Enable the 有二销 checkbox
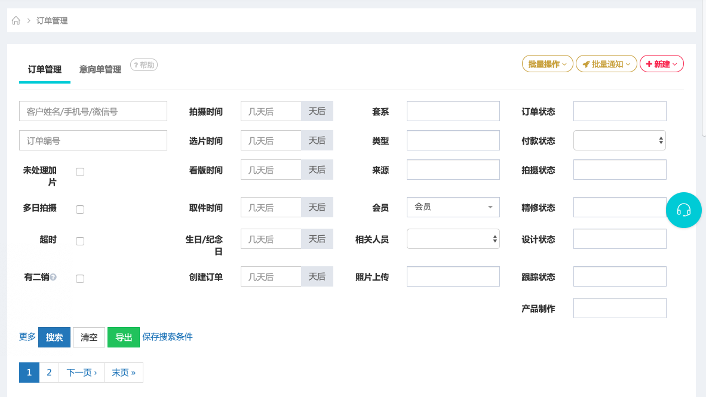 pyautogui.click(x=79, y=278)
